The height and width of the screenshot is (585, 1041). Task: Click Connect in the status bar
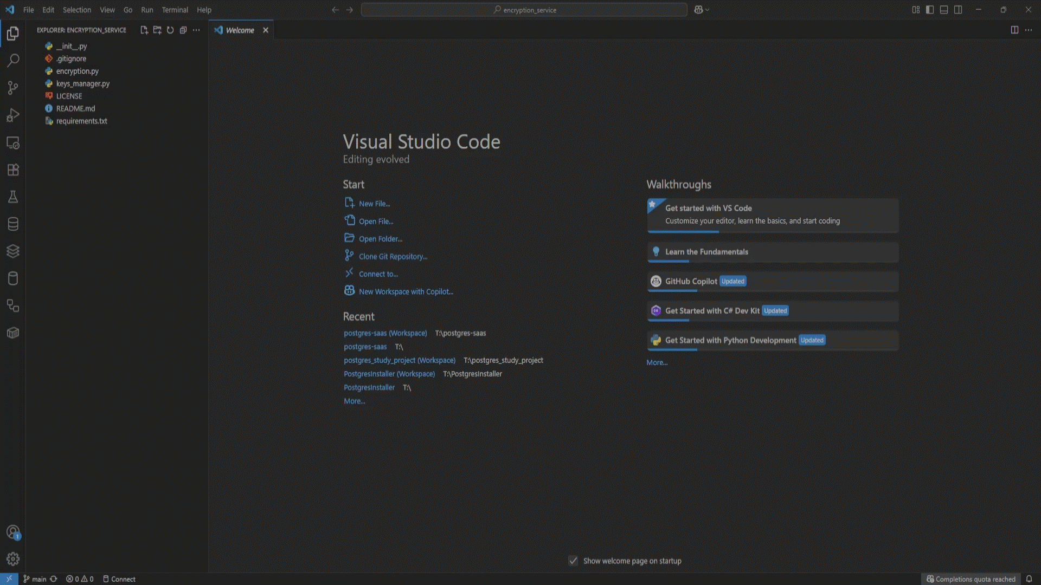click(x=119, y=579)
